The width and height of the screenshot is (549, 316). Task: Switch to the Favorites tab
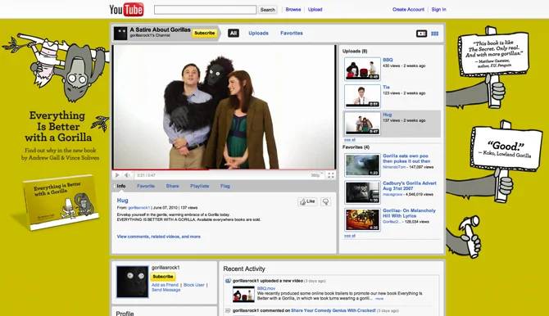(292, 34)
